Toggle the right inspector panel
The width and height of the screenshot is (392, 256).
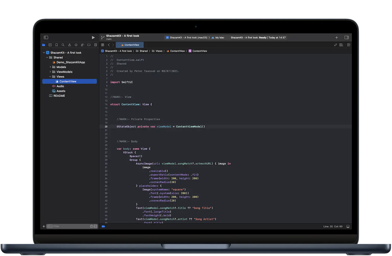346,38
